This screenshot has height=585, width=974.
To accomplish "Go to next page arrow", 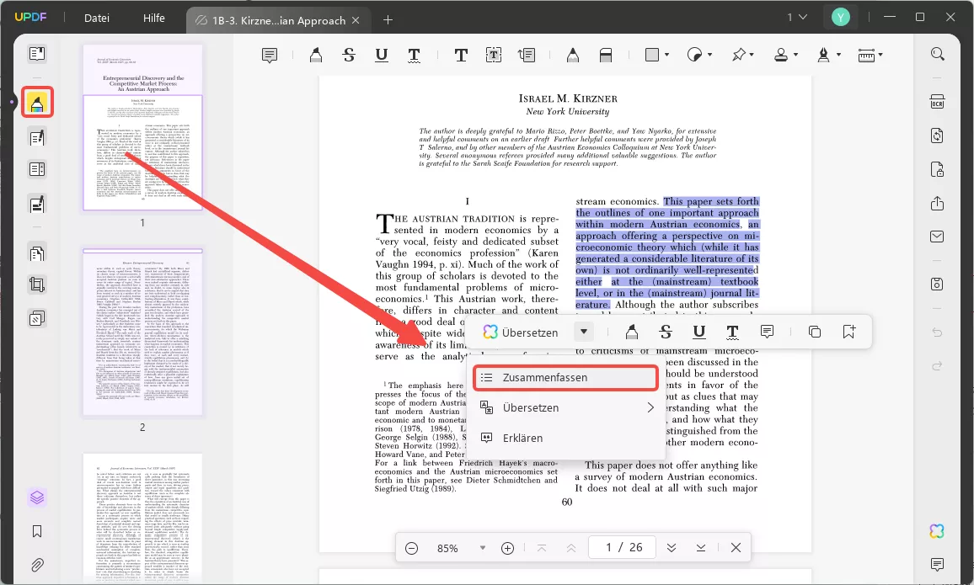I will coord(672,548).
